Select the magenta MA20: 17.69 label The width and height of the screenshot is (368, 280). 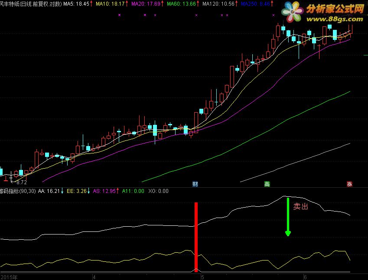pyautogui.click(x=146, y=4)
